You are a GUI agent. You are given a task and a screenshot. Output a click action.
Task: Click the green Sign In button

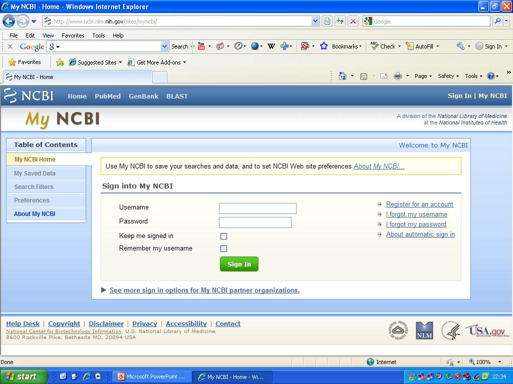239,264
